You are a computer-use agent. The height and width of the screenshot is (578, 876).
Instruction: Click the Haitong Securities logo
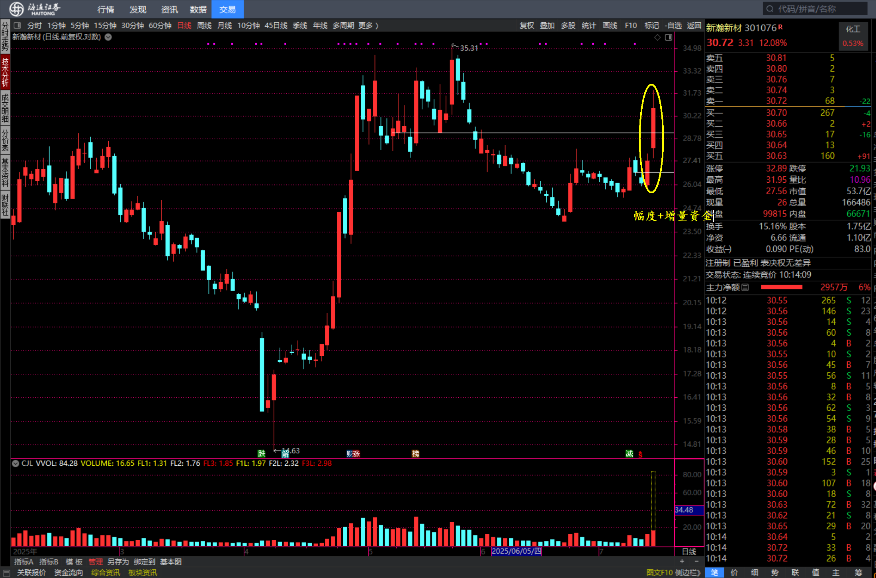[x=35, y=9]
